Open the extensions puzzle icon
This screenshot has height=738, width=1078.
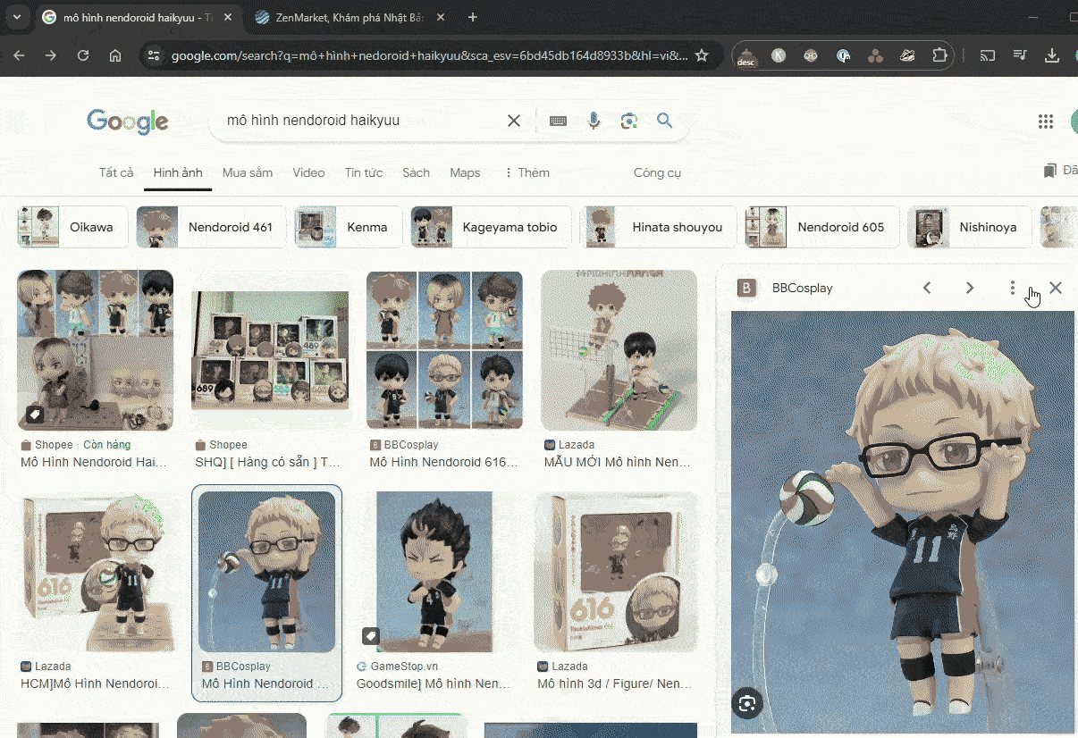(x=939, y=55)
